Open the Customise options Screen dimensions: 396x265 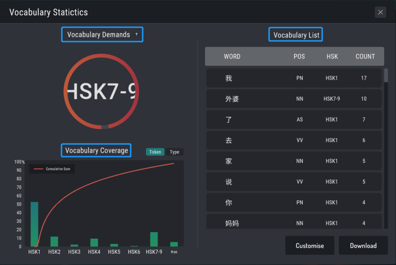click(309, 245)
